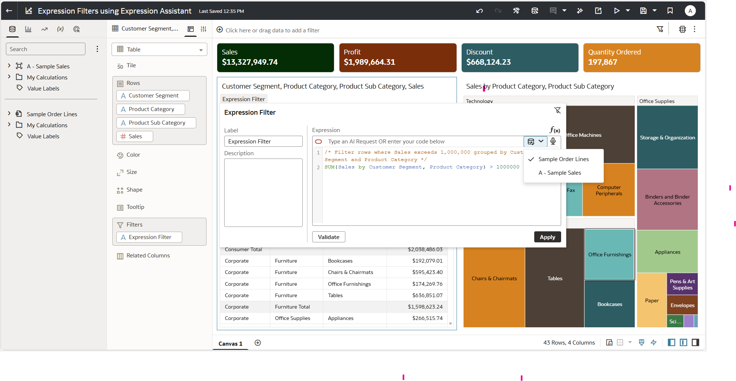This screenshot has height=381, width=736.
Task: Open the Table visualization type dropdown
Action: pyautogui.click(x=159, y=49)
